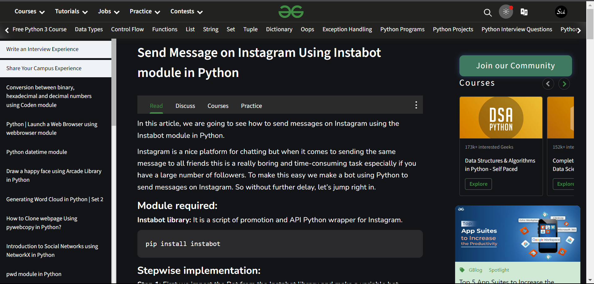Switch to the Discuss tab
This screenshot has width=594, height=284.
click(185, 106)
